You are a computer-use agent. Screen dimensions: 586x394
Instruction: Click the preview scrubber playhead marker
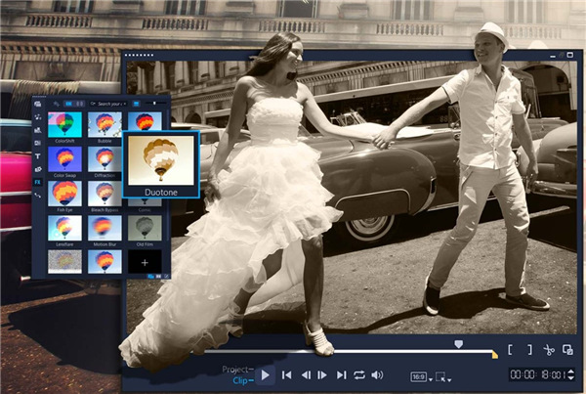click(x=458, y=343)
